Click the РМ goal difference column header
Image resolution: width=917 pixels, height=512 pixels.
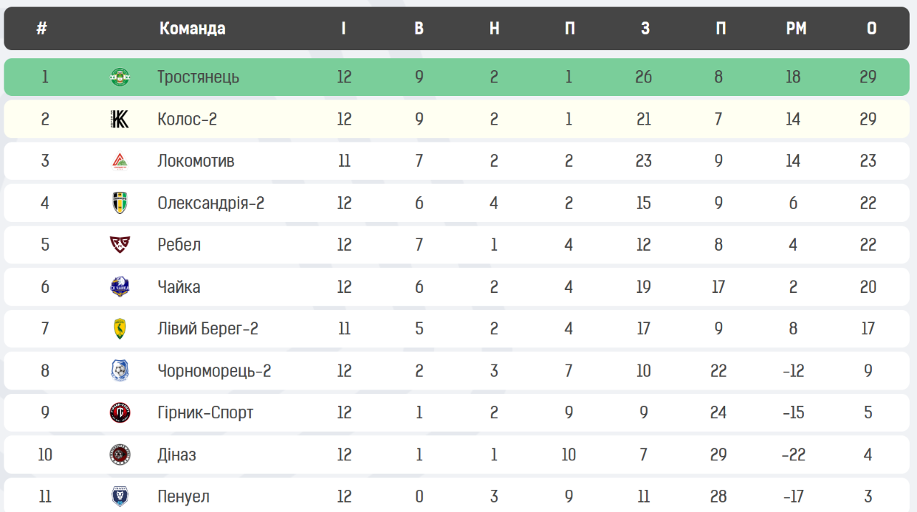796,29
